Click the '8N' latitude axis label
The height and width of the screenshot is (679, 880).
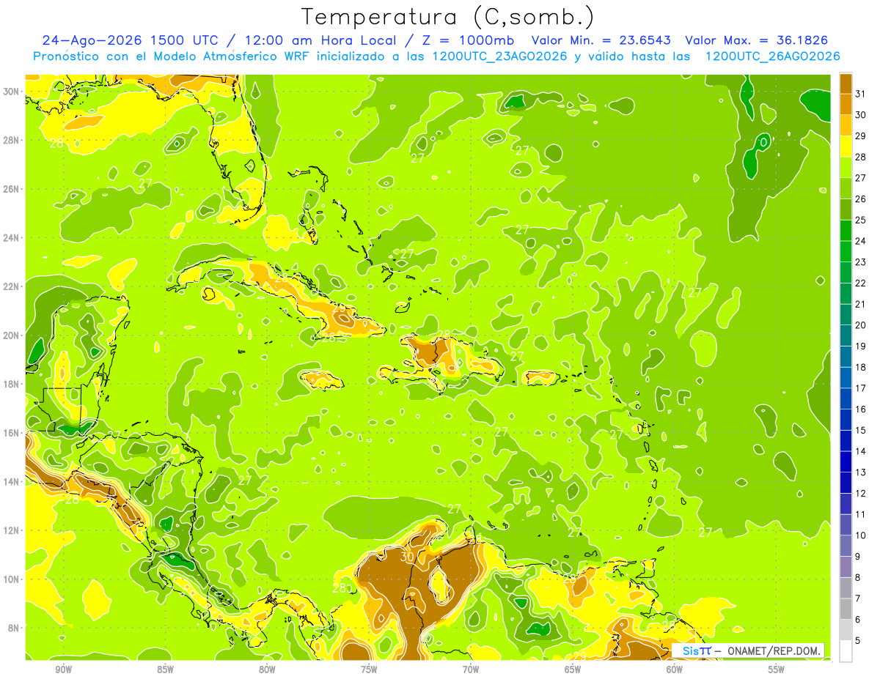pyautogui.click(x=15, y=628)
